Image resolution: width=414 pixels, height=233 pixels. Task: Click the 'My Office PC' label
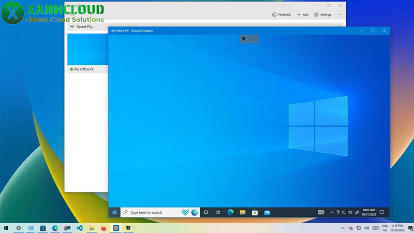[x=84, y=69]
